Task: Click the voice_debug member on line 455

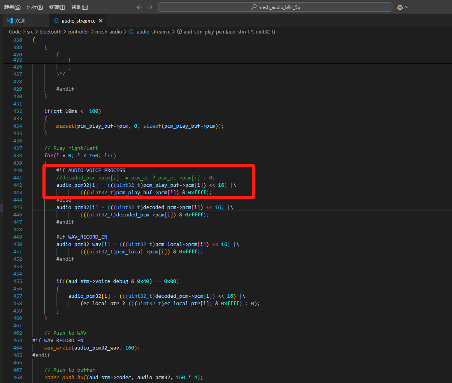Action: (x=112, y=281)
